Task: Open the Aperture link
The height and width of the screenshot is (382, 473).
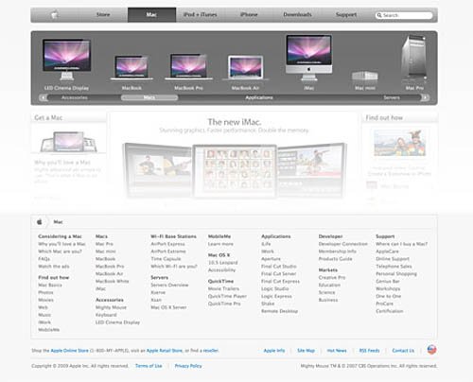Action: (x=271, y=259)
